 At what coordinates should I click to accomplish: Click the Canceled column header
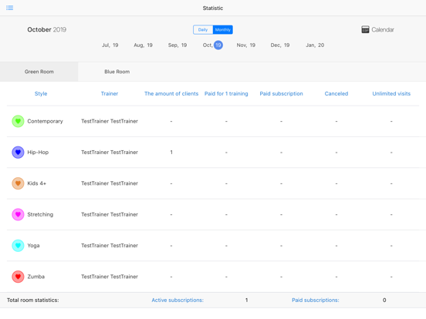[336, 93]
